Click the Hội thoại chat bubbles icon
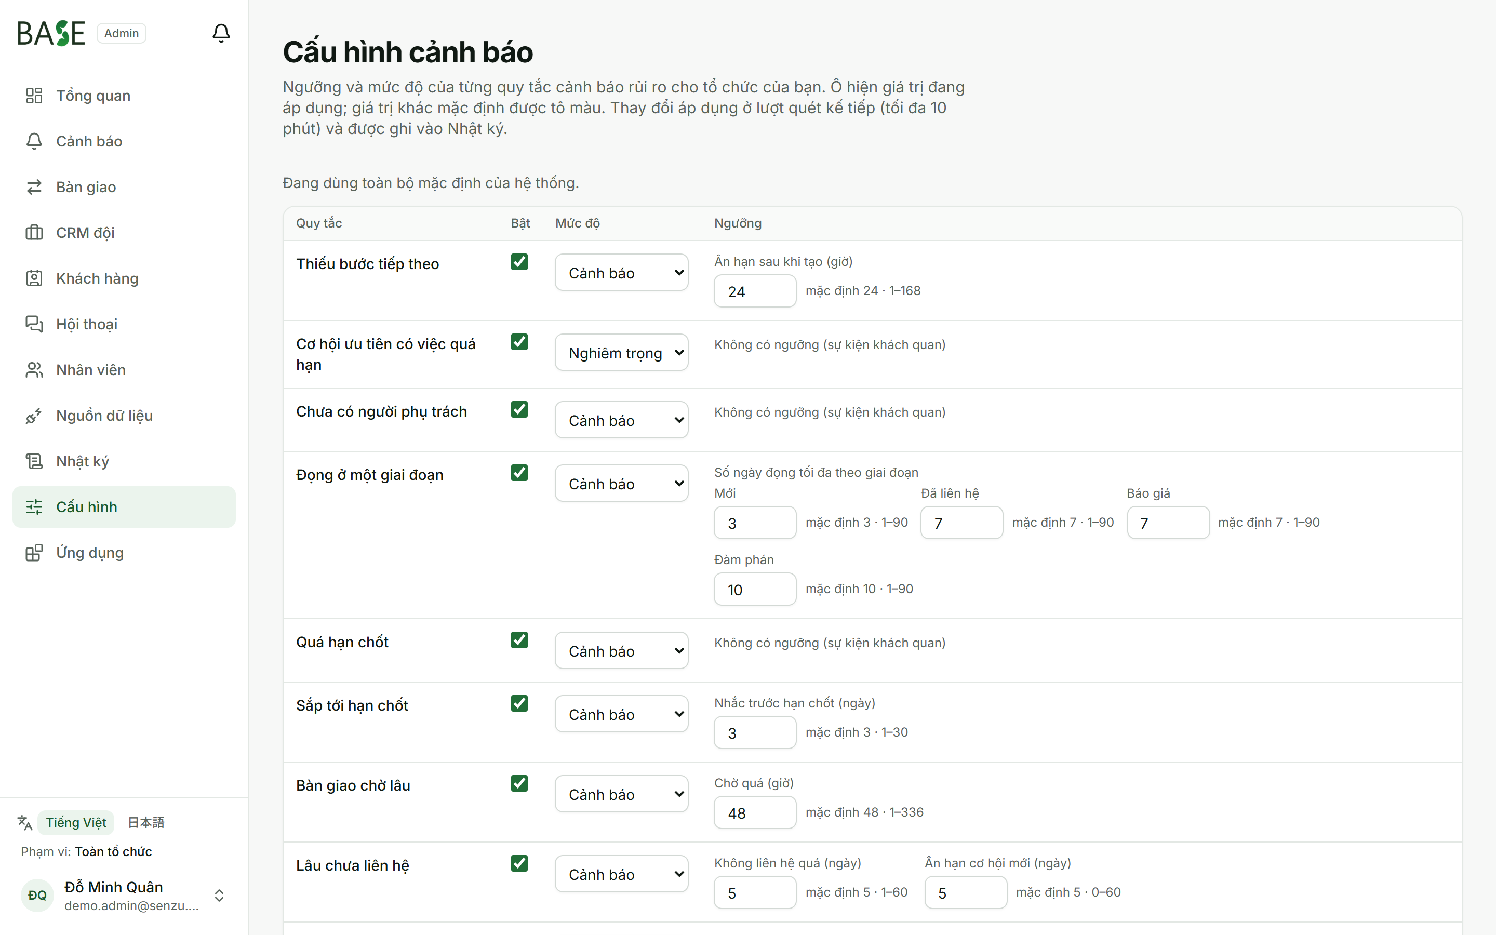 tap(34, 325)
